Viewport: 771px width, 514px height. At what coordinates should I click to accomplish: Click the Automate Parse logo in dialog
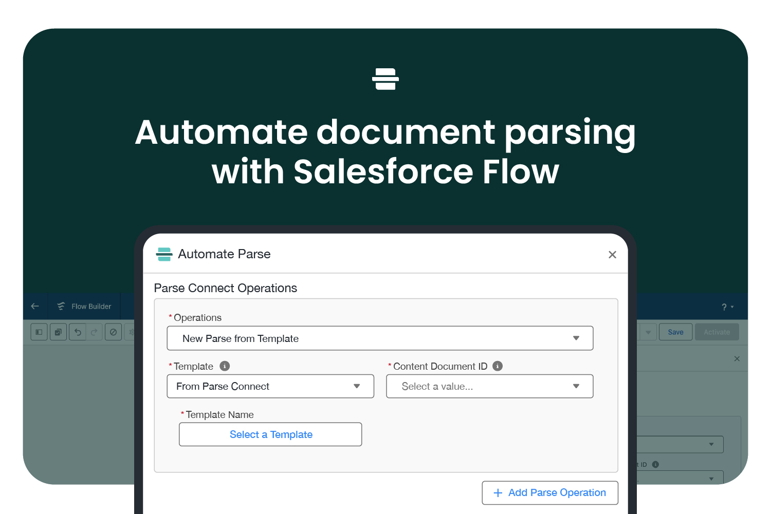click(164, 254)
